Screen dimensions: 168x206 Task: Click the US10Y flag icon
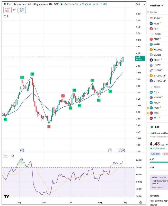coord(151,65)
